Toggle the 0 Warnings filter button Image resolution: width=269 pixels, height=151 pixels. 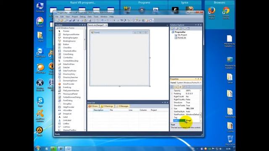click(x=107, y=106)
